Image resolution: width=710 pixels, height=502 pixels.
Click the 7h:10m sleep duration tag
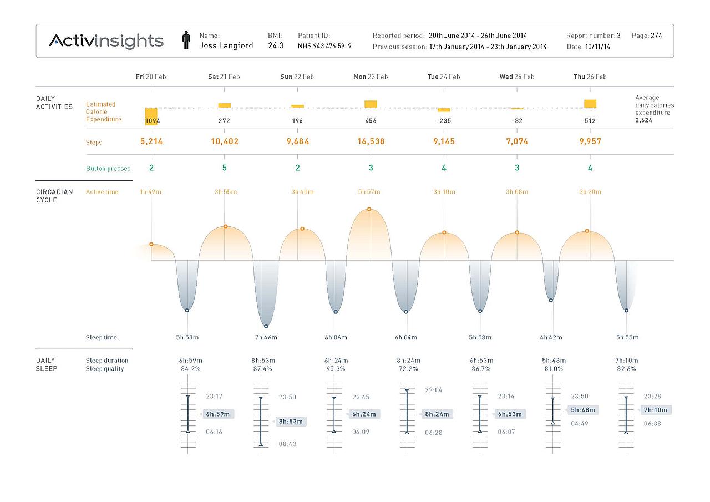point(655,410)
